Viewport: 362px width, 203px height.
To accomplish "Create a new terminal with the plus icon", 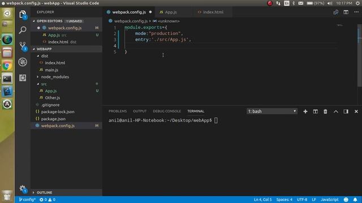I will coord(305,112).
